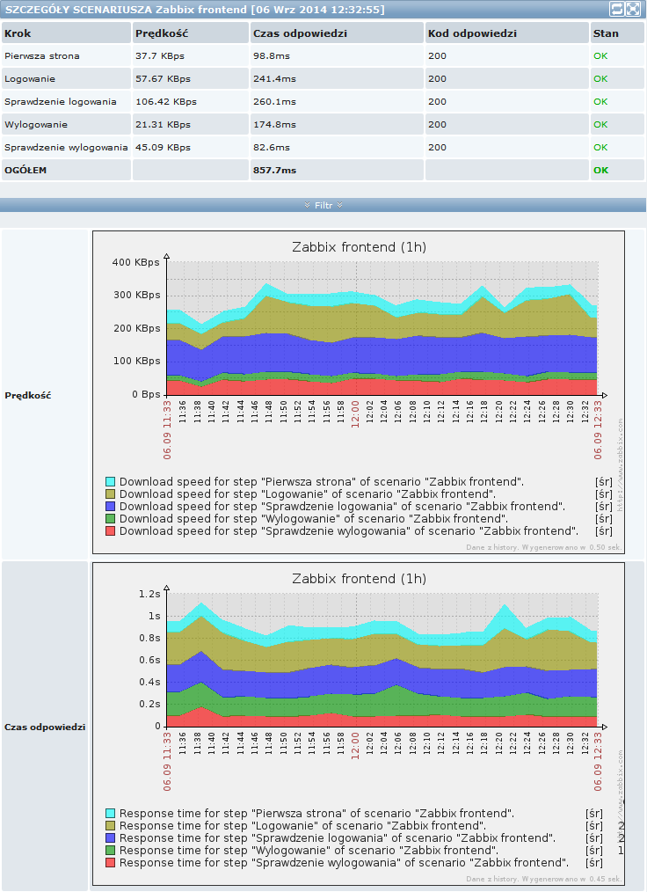Click cyan swatch for Pierwsza strona download speed
Viewport: 647px width, 892px height.
110,482
